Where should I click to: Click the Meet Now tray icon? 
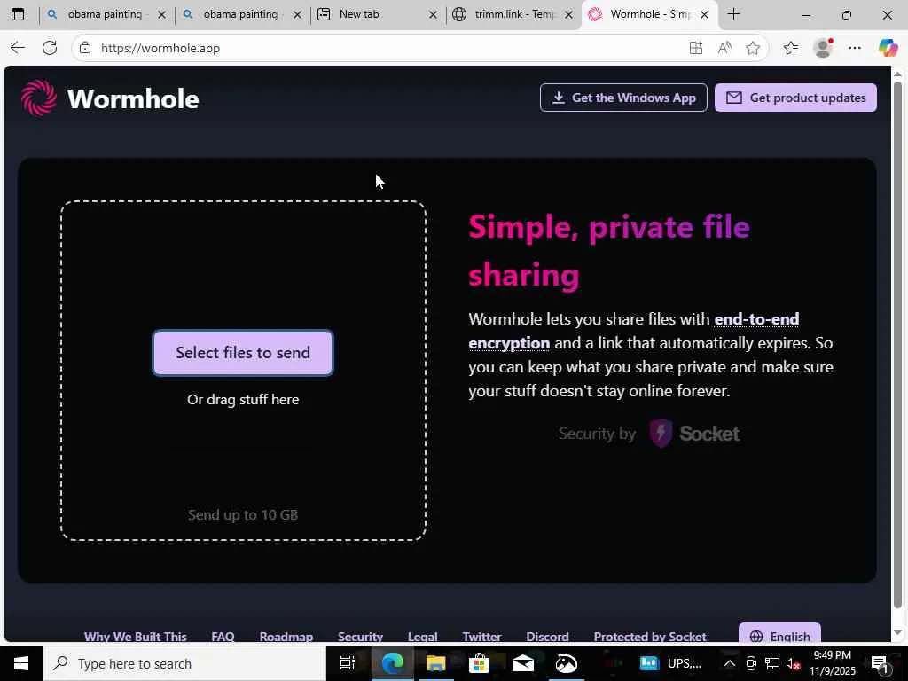tap(751, 663)
